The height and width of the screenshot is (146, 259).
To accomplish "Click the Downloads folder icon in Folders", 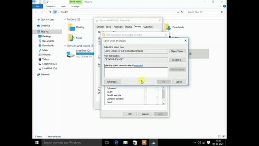I will (x=168, y=27).
